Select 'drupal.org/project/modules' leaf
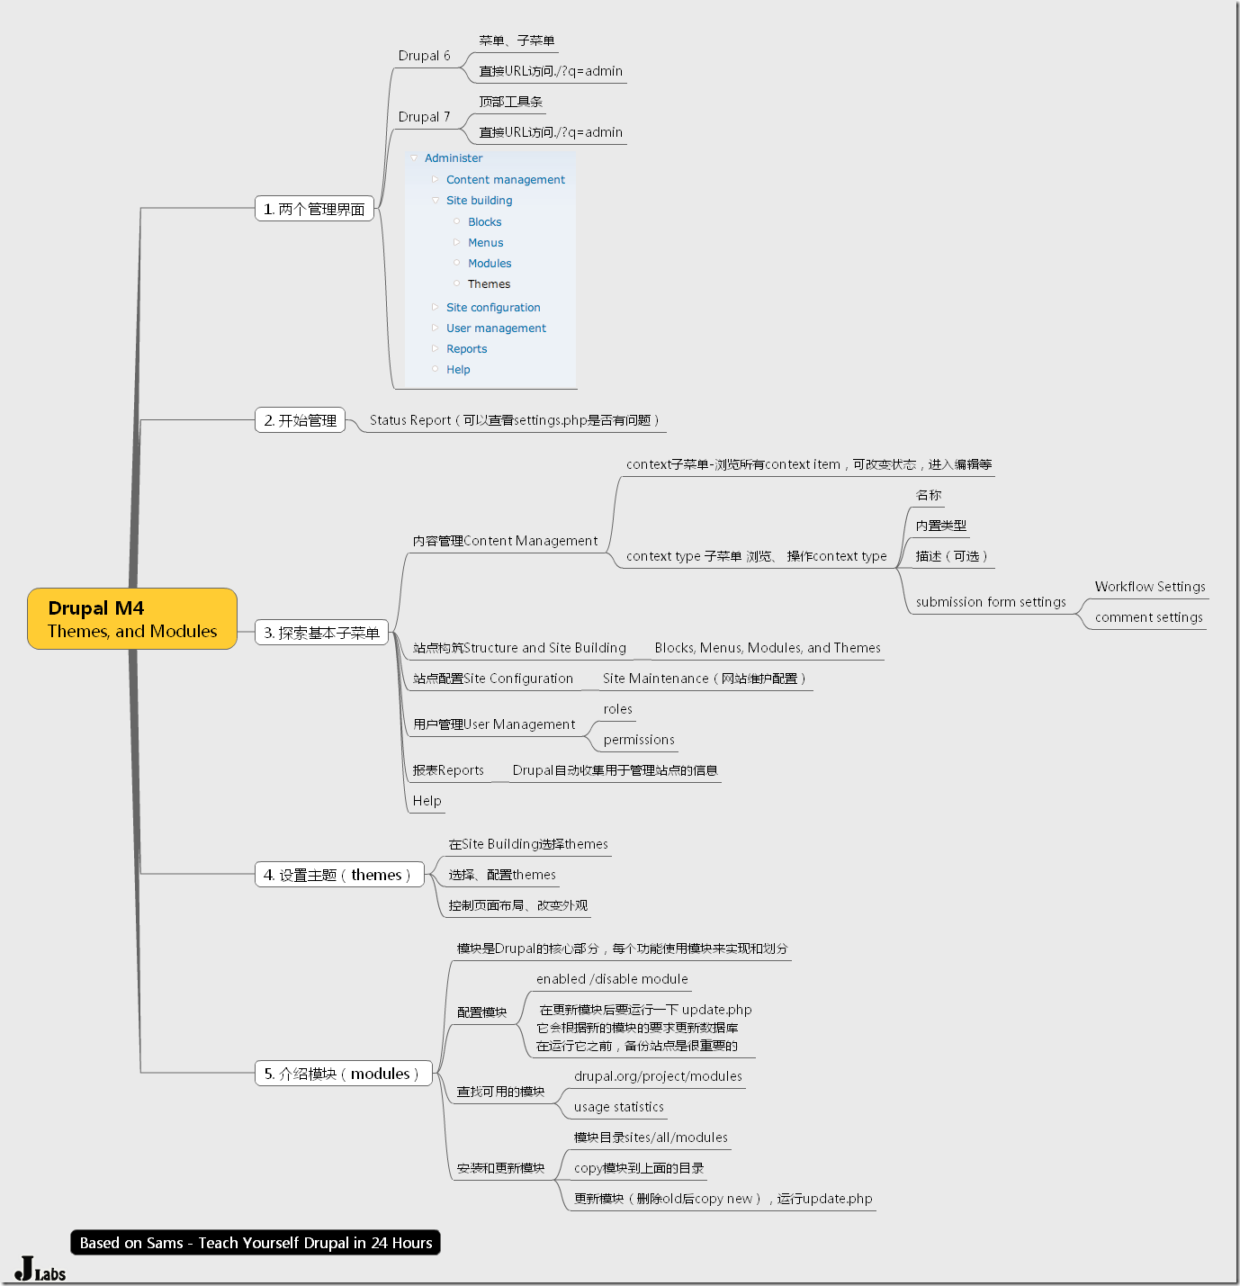The height and width of the screenshot is (1286, 1240). pyautogui.click(x=658, y=1076)
